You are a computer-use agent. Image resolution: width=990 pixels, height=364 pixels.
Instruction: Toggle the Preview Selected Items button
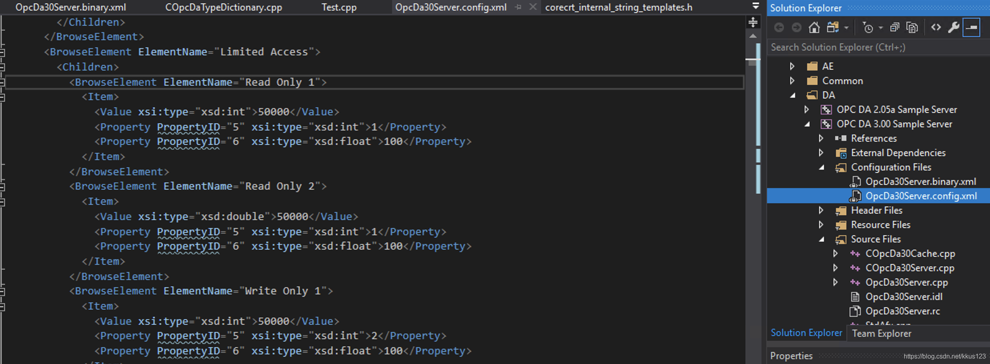point(972,27)
